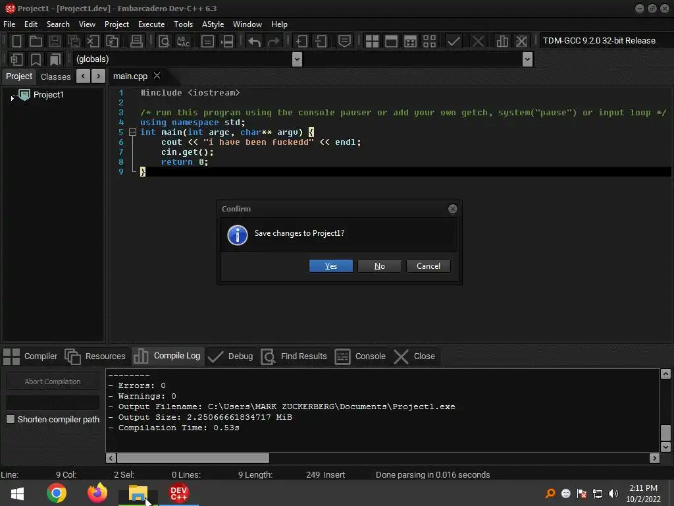Click the left tab navigation arrow
Screen dimensions: 674x506
coord(83,76)
